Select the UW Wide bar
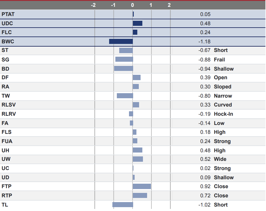This screenshot has width=266, height=211. coord(138,159)
